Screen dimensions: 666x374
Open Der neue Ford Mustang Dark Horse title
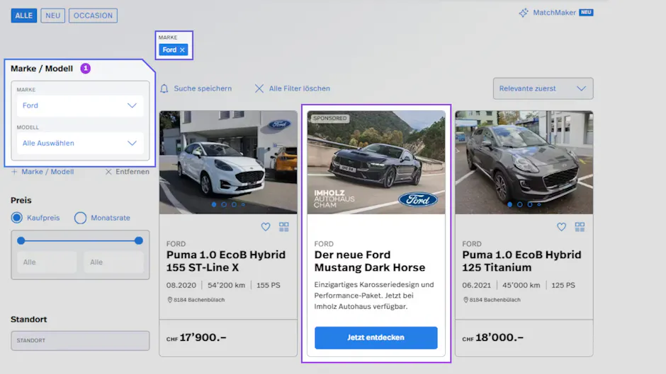(370, 261)
